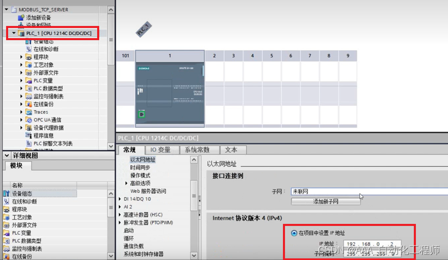Click the 在线和诊断 icon in project tree
448x260 pixels.
(x=28, y=49)
